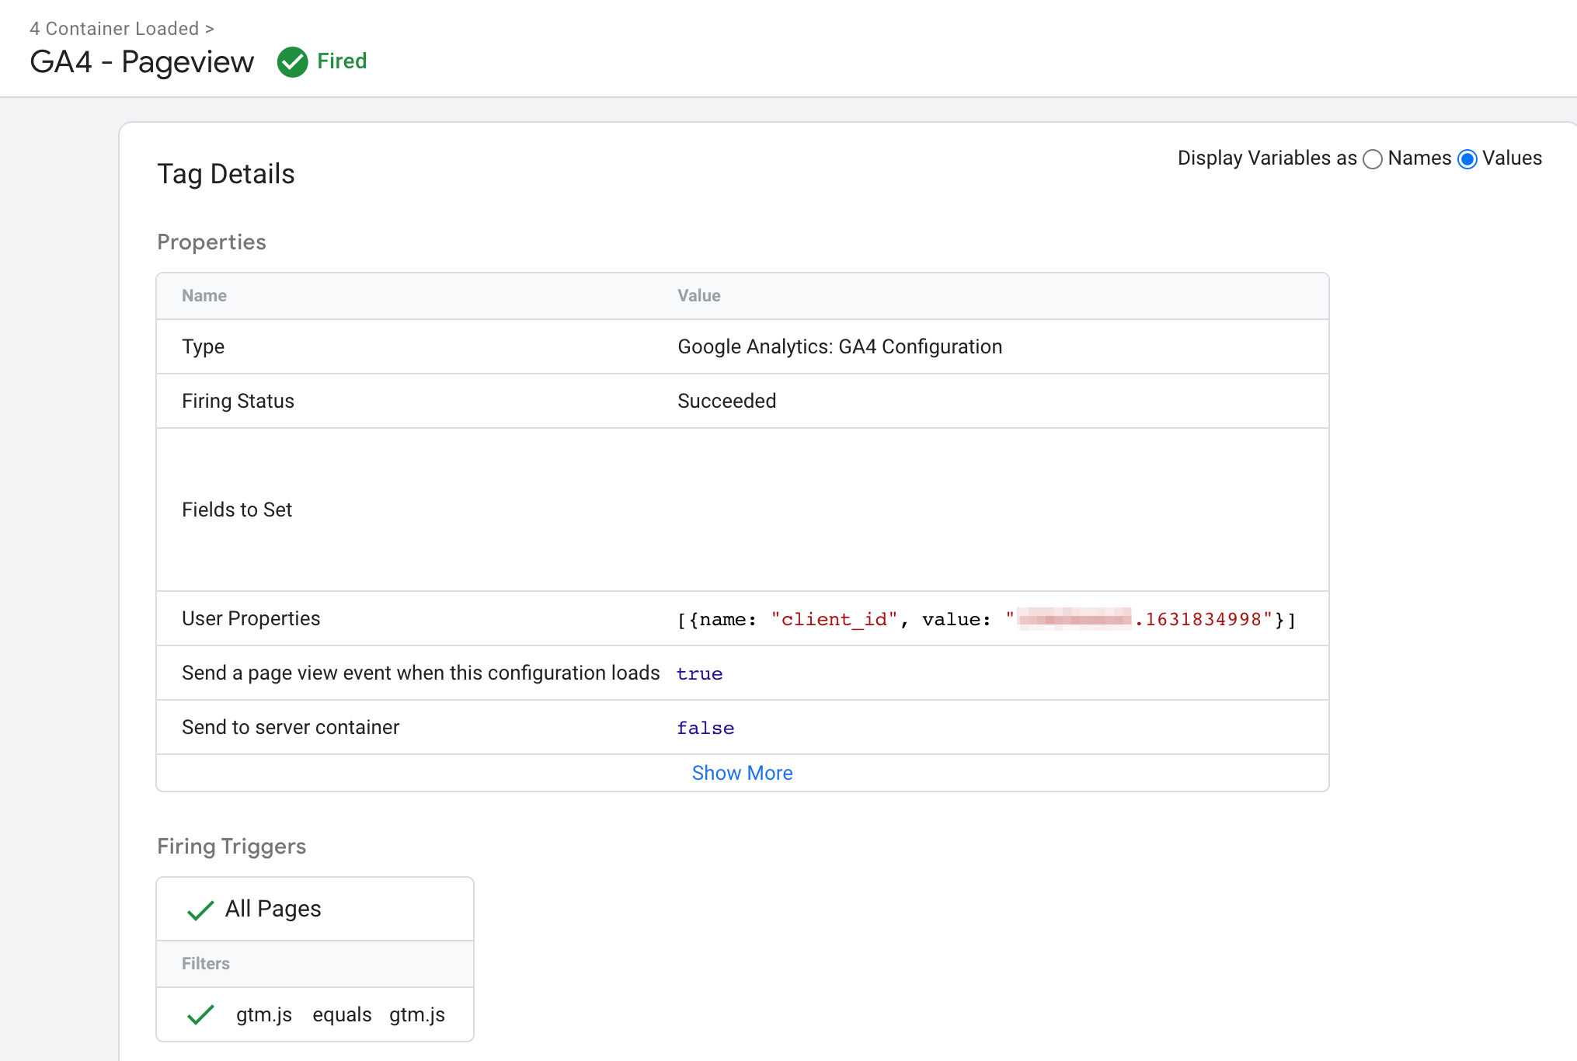Expand properties with Show More
The width and height of the screenshot is (1577, 1061).
pyautogui.click(x=742, y=773)
